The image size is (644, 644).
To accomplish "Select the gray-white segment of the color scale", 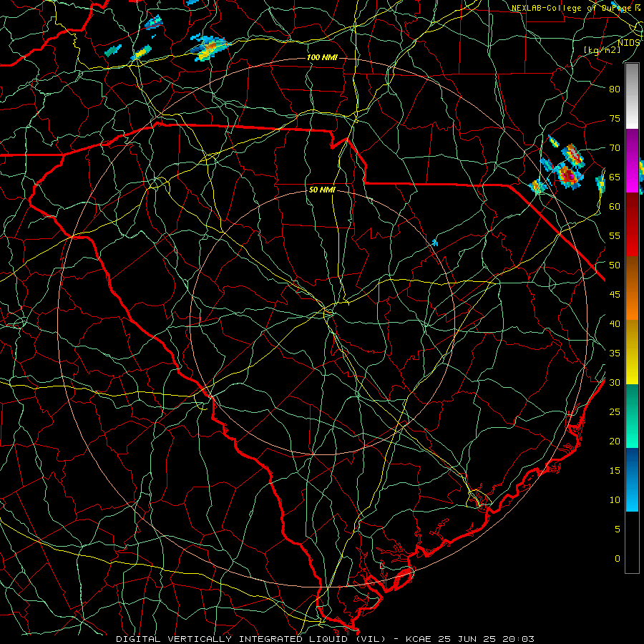I will 632,96.
